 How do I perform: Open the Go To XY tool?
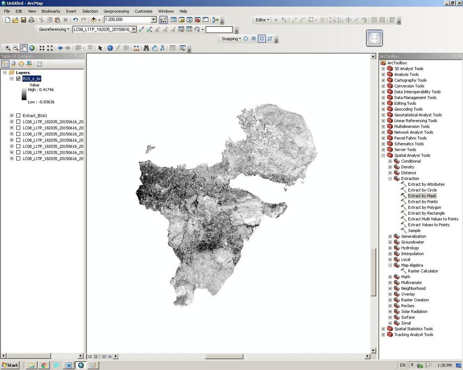pyautogui.click(x=162, y=48)
